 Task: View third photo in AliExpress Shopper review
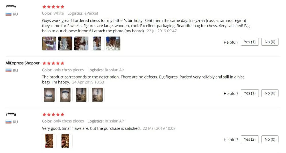pyautogui.click(x=81, y=95)
